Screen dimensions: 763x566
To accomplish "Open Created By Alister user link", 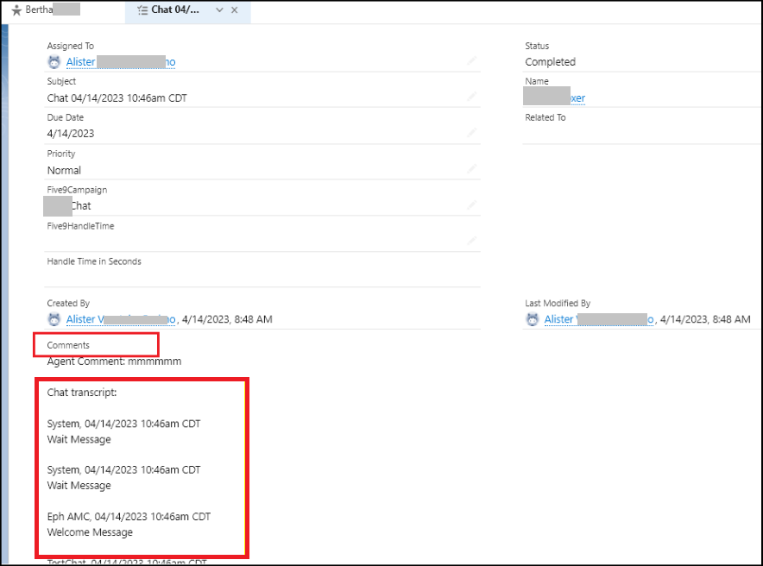I will [121, 319].
